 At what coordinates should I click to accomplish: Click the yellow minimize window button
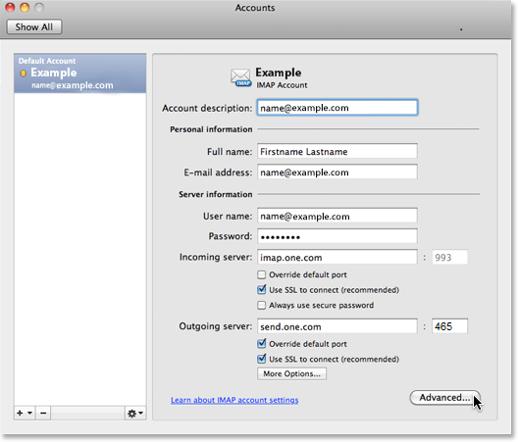(25, 7)
